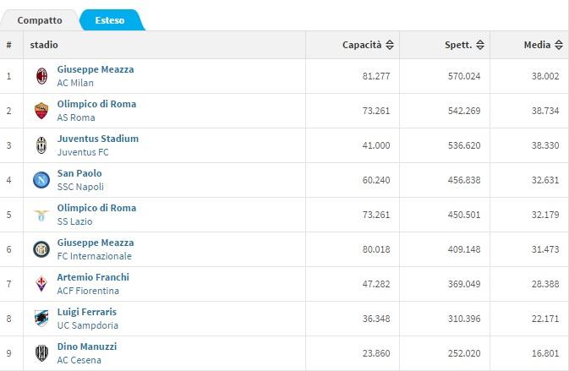Screen dimensions: 569x371
Task: Sort table by Media column arrows
Action: click(559, 45)
